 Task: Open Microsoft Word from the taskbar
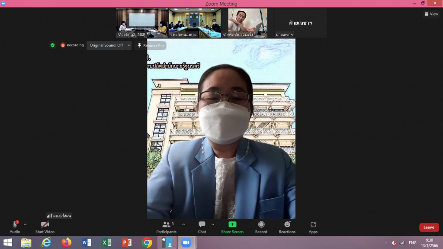tap(87, 243)
